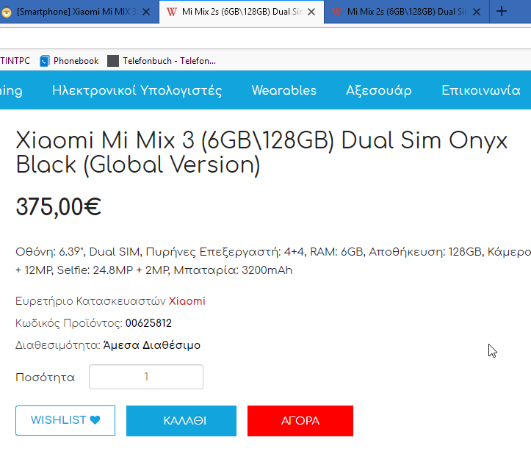Close the active Mi Mix 2s tab

coord(311,12)
